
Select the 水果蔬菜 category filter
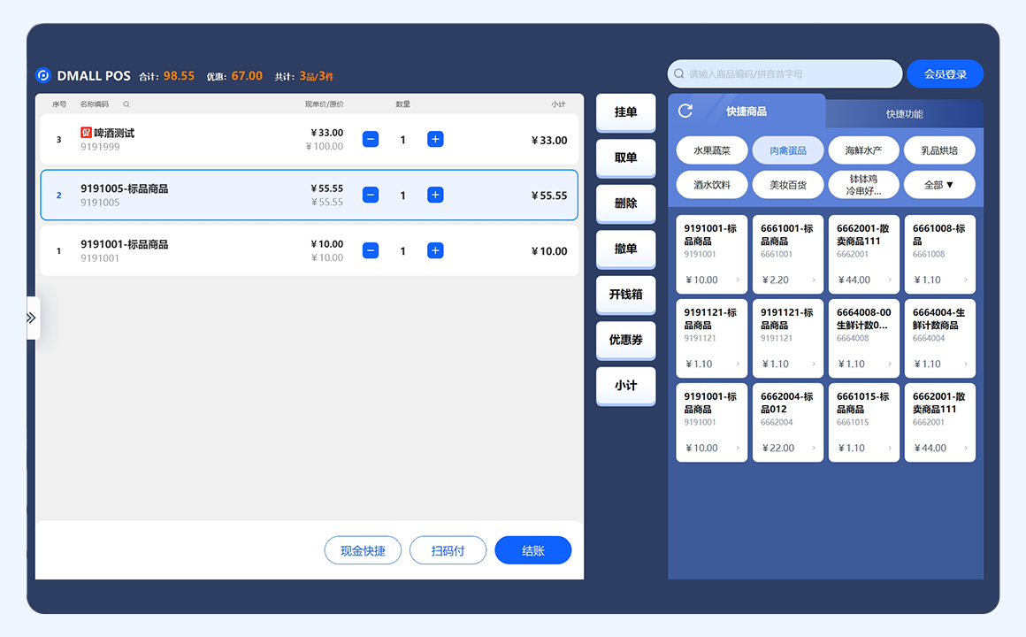tap(711, 150)
